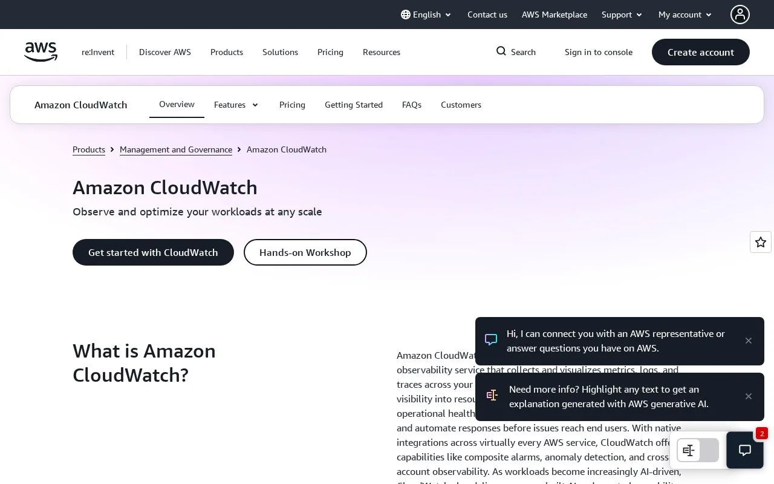Click the text explain icon in generative AI message
The width and height of the screenshot is (774, 484).
[x=492, y=395]
